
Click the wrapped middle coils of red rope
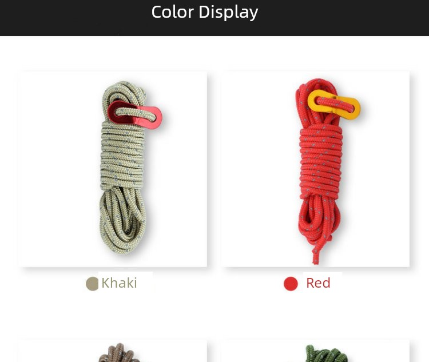[321, 161]
